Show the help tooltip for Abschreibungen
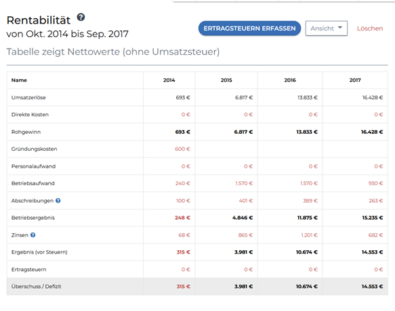Viewport: 395px width, 311px height. click(58, 201)
